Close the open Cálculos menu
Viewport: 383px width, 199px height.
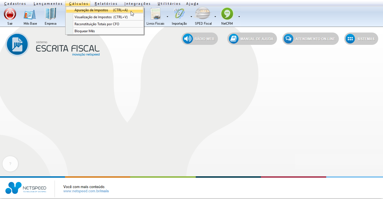[78, 4]
